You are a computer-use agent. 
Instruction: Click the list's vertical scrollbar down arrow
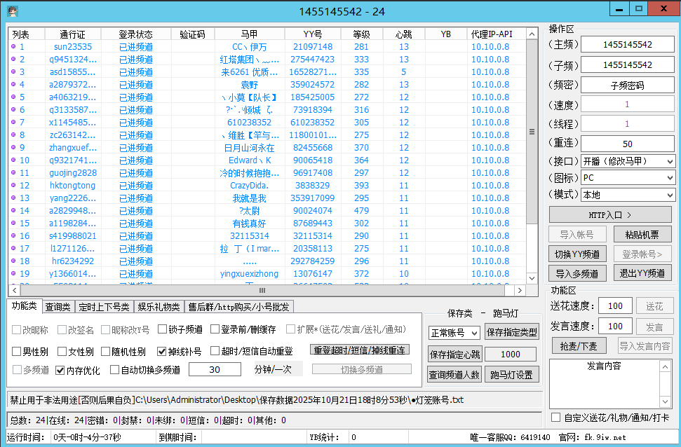(532, 280)
